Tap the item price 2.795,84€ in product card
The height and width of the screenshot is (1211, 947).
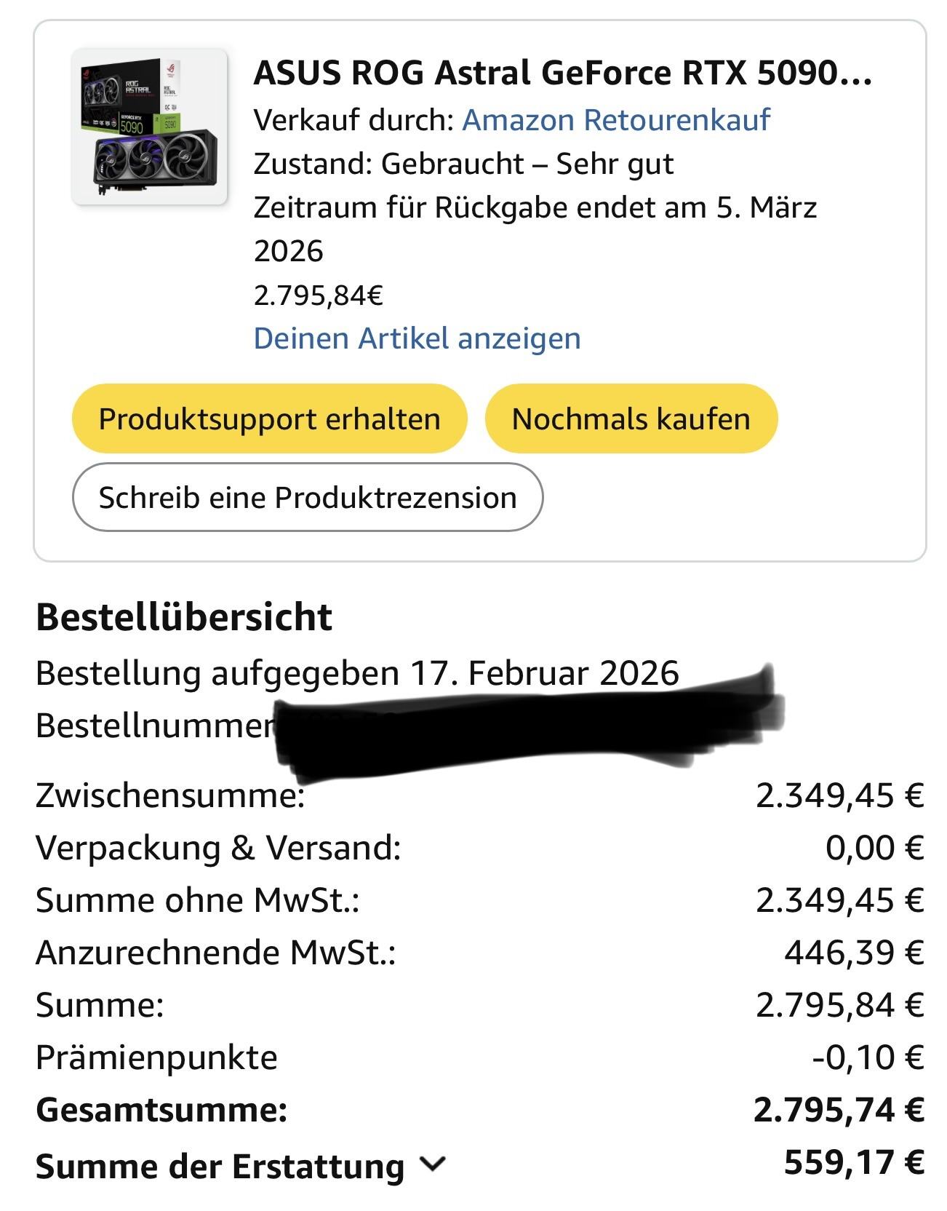(x=319, y=295)
